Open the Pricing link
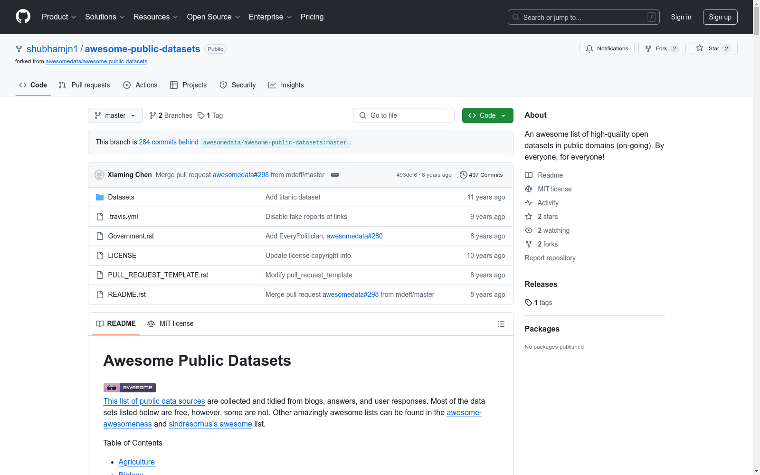Screen dimensions: 760x475 tap(312, 17)
